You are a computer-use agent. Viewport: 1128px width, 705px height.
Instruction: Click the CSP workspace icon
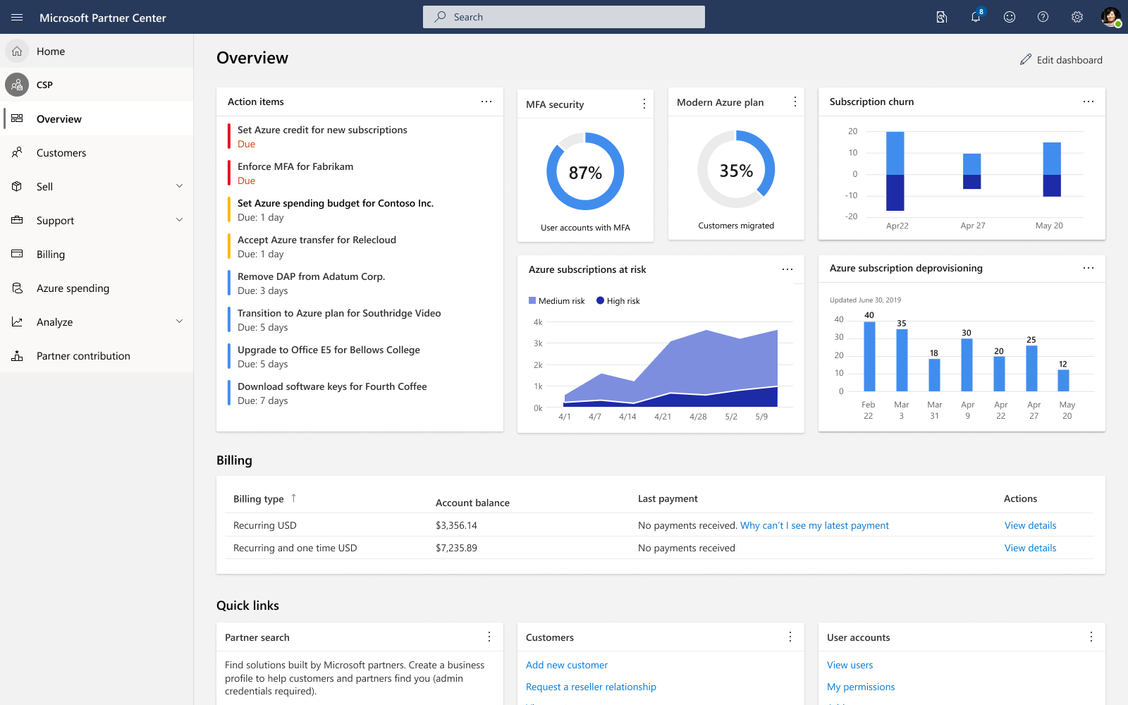point(17,85)
